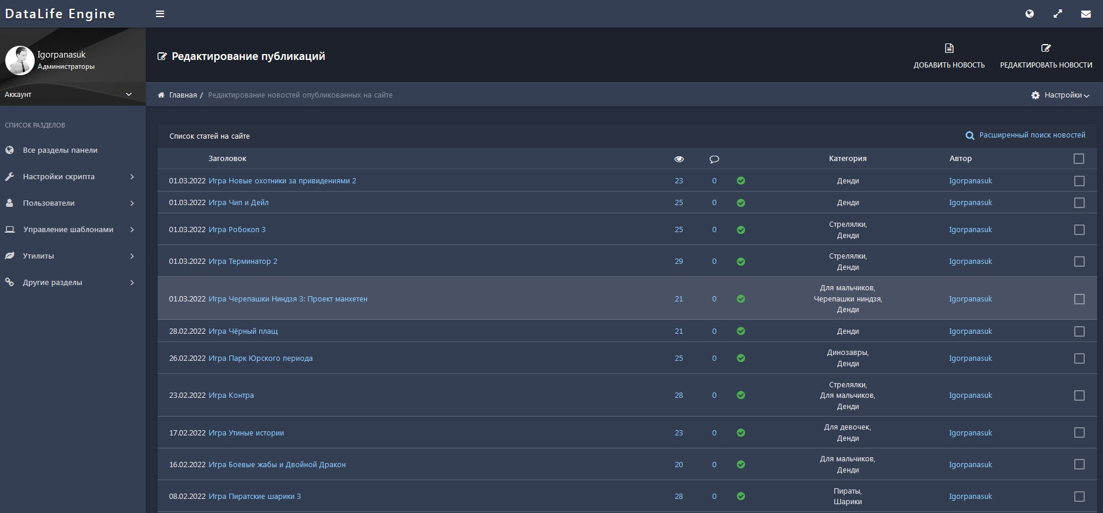1103x513 pixels.
Task: Click the leaf icon beside Утилиты
Action: [x=9, y=256]
